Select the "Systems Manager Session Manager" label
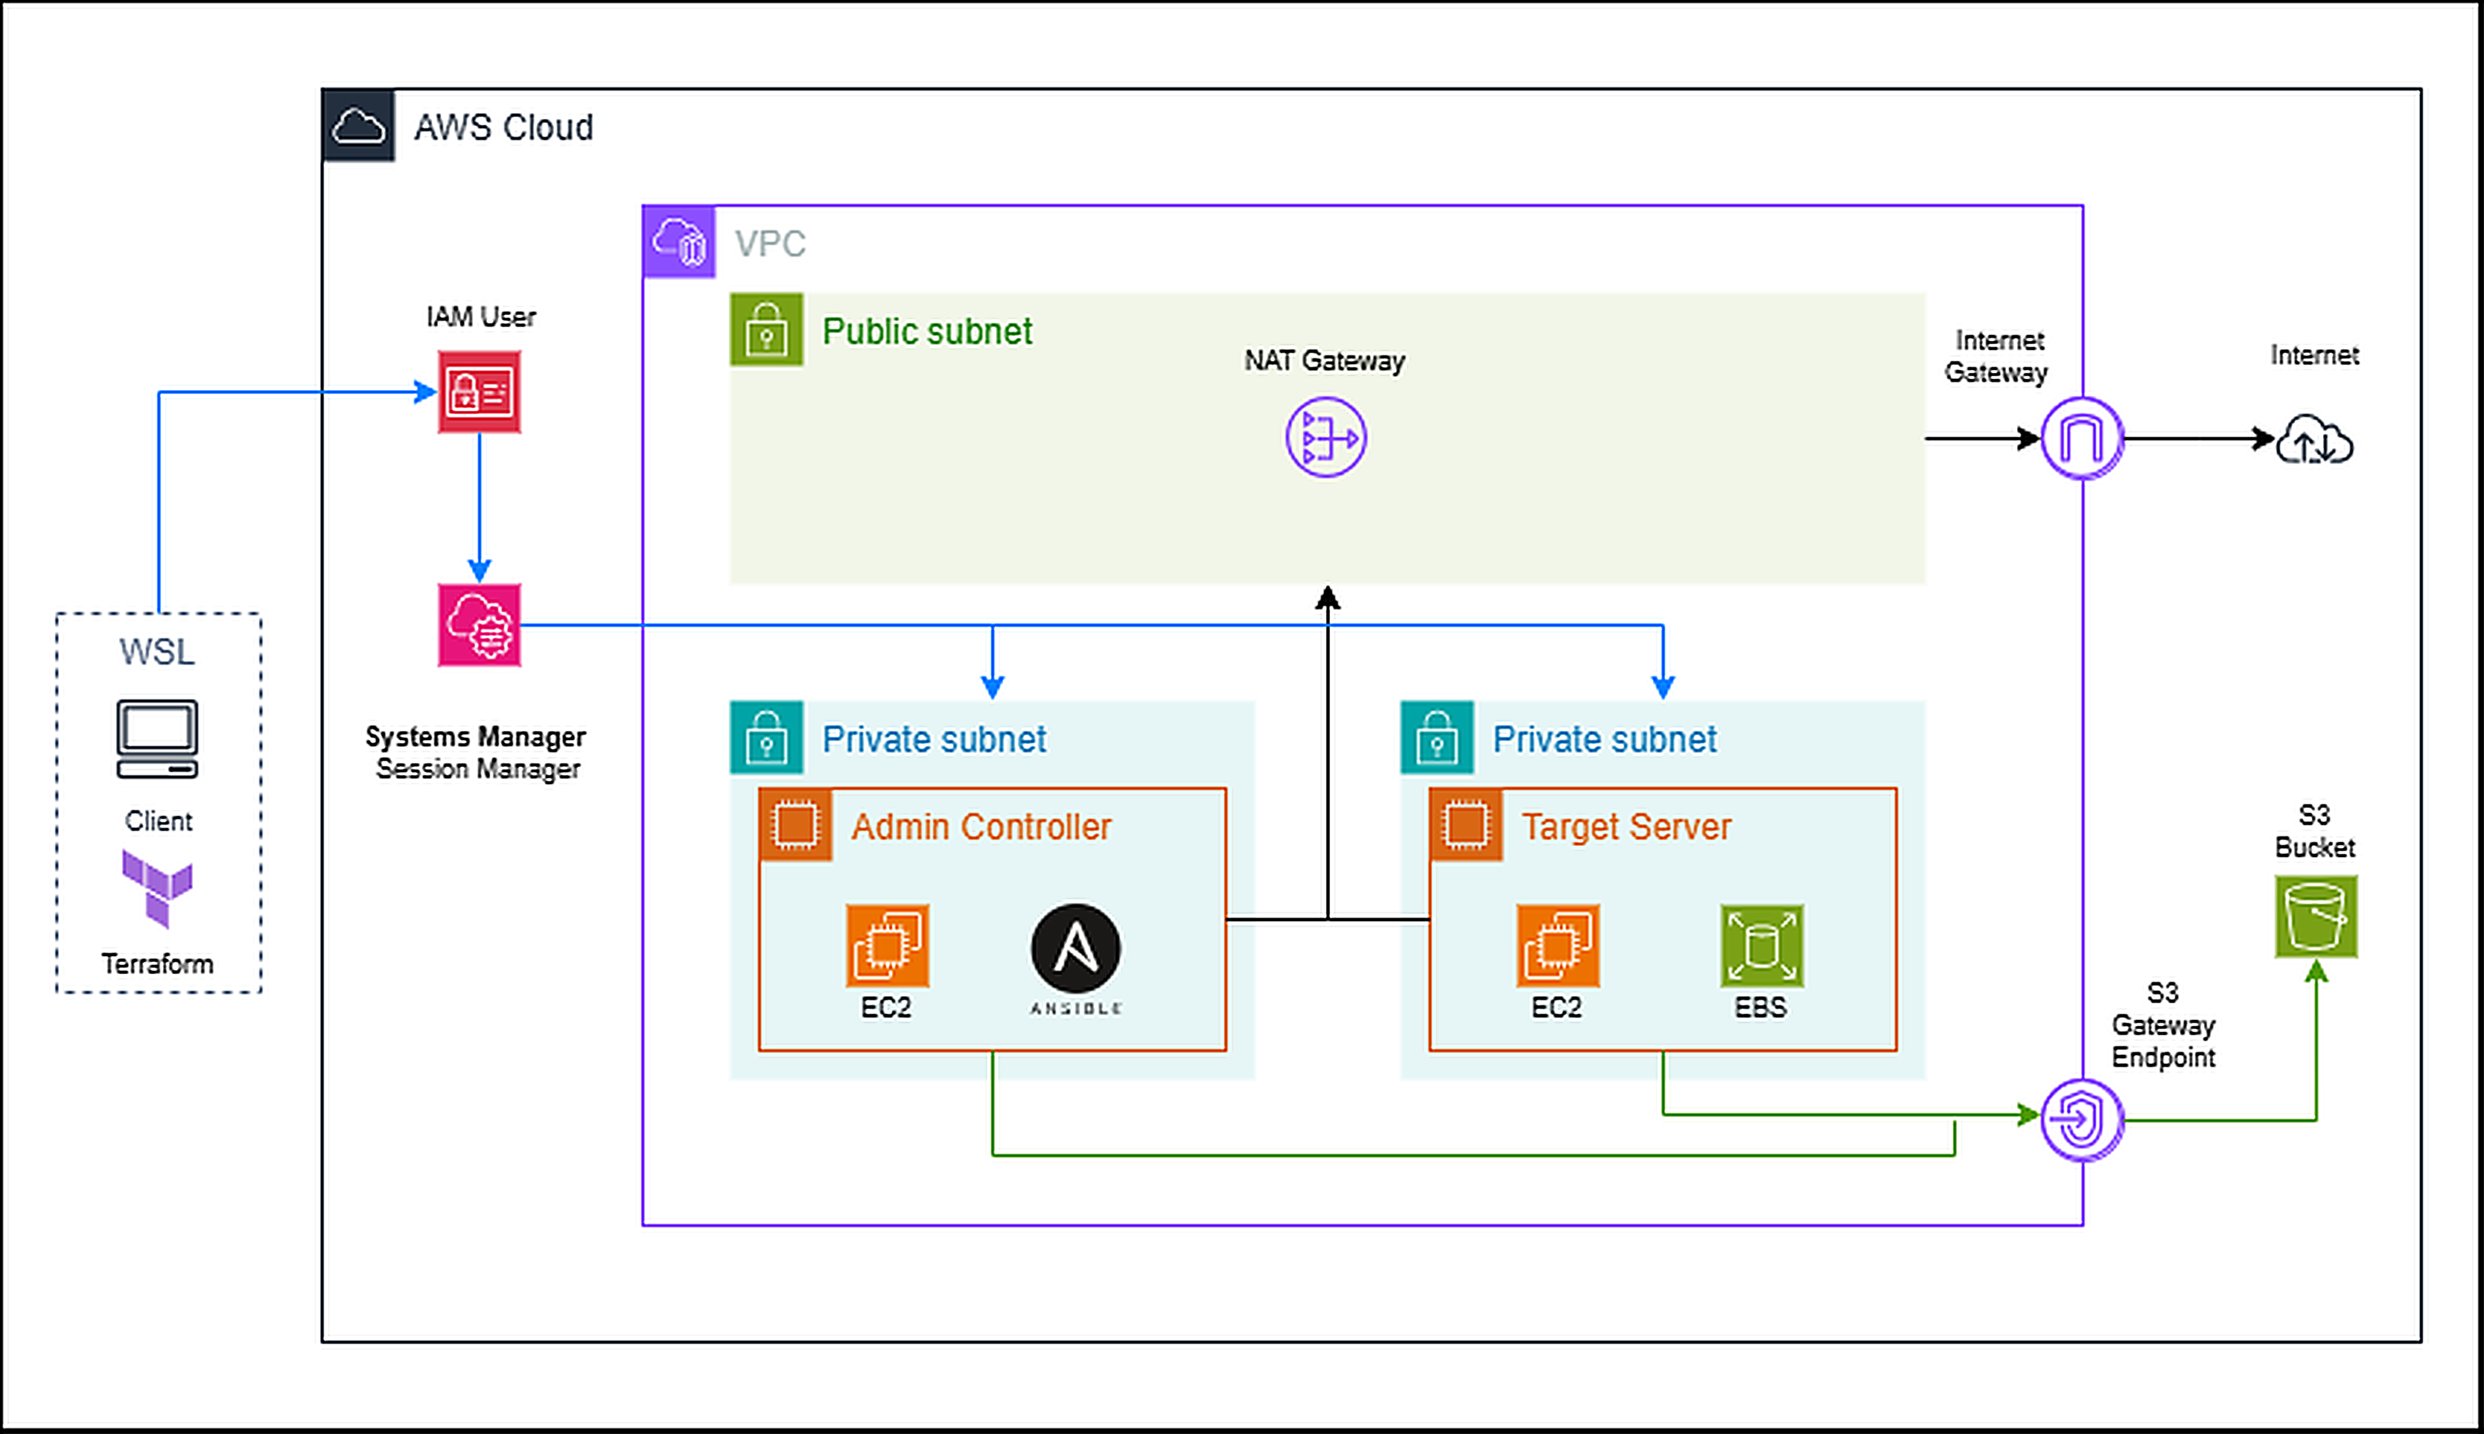 pos(477,752)
